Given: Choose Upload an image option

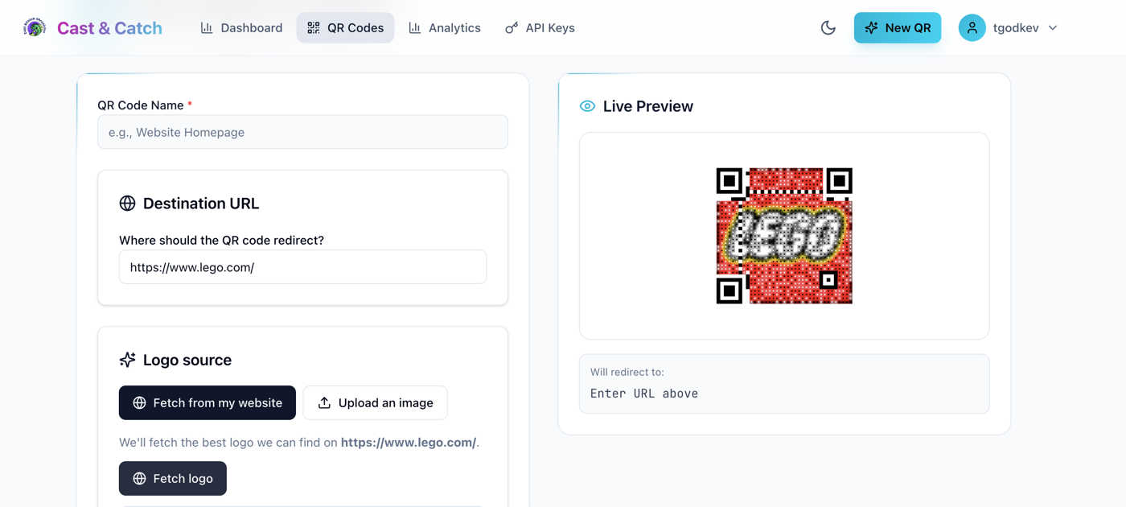Looking at the screenshot, I should point(375,402).
